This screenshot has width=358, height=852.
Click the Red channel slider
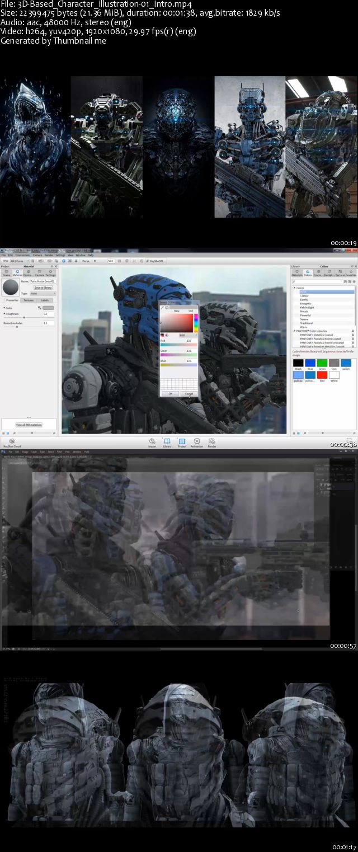tap(179, 344)
